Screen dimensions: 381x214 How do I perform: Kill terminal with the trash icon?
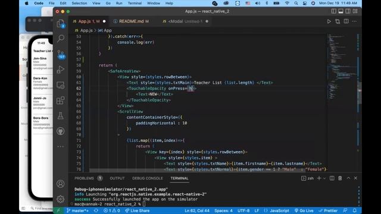pos(340,178)
